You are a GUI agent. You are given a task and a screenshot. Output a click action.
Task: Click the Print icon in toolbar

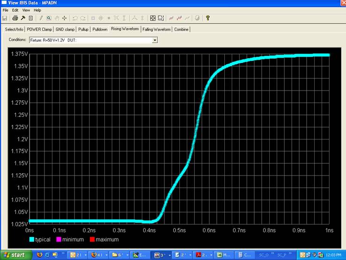click(x=15, y=18)
